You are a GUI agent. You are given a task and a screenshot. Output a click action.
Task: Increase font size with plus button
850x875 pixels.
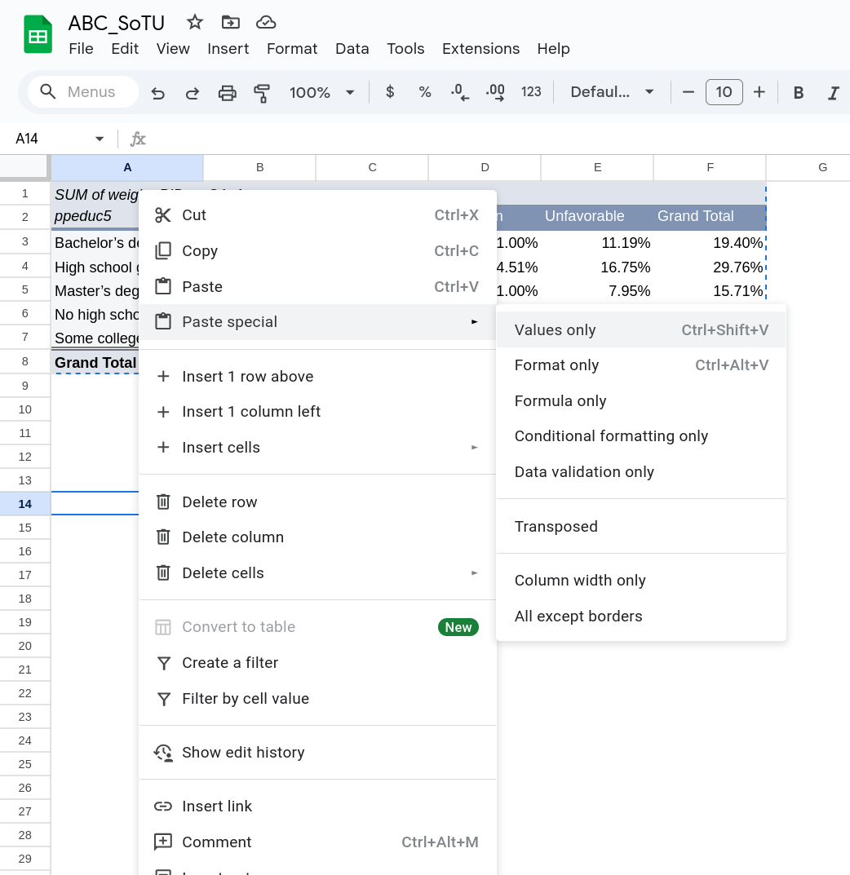759,92
